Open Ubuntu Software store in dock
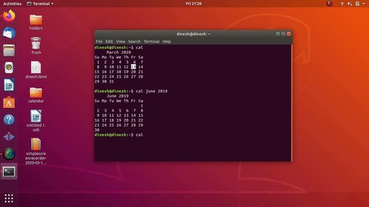The height and width of the screenshot is (207, 369). pos(9,102)
